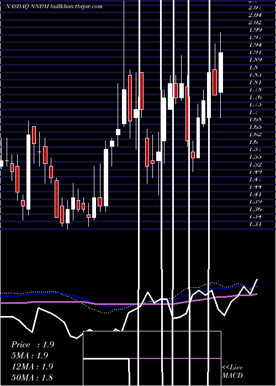Select the 2.04 price axis label
The width and height of the screenshot is (276, 386).
point(255,15)
